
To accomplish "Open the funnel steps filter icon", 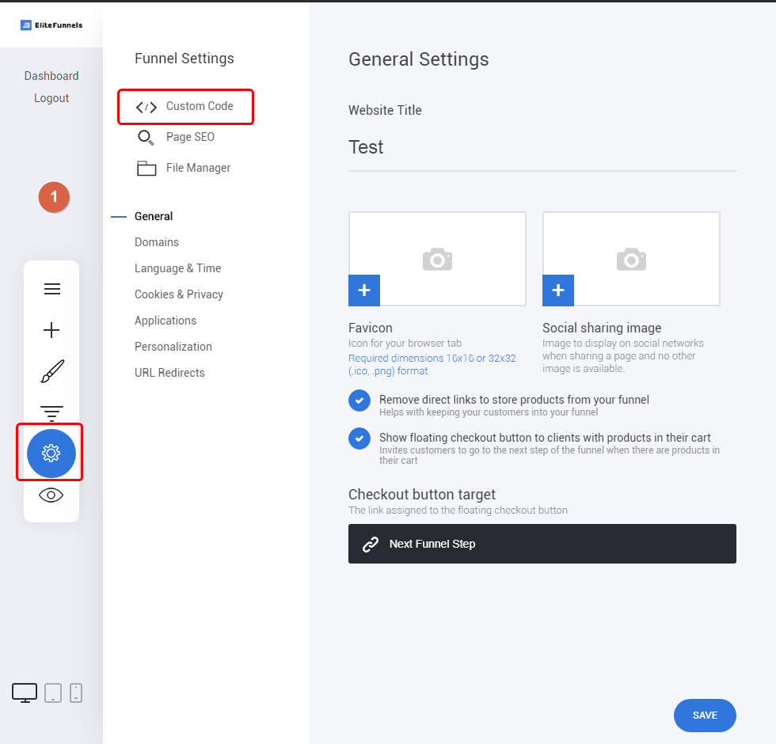I will tap(51, 413).
